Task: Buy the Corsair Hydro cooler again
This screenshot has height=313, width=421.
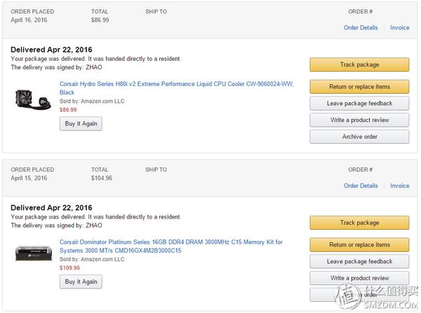Action: [81, 123]
